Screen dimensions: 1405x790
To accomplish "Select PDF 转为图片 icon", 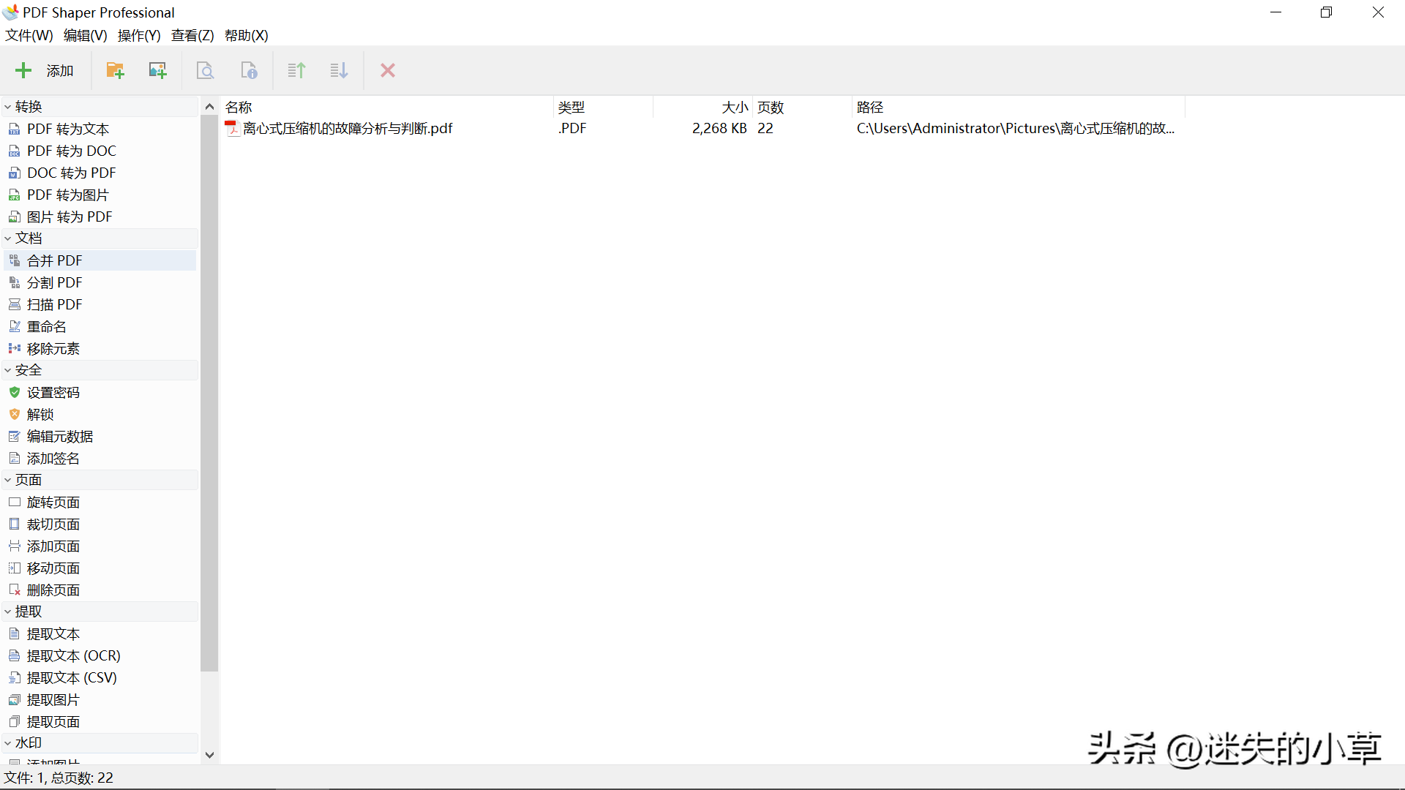I will point(14,195).
